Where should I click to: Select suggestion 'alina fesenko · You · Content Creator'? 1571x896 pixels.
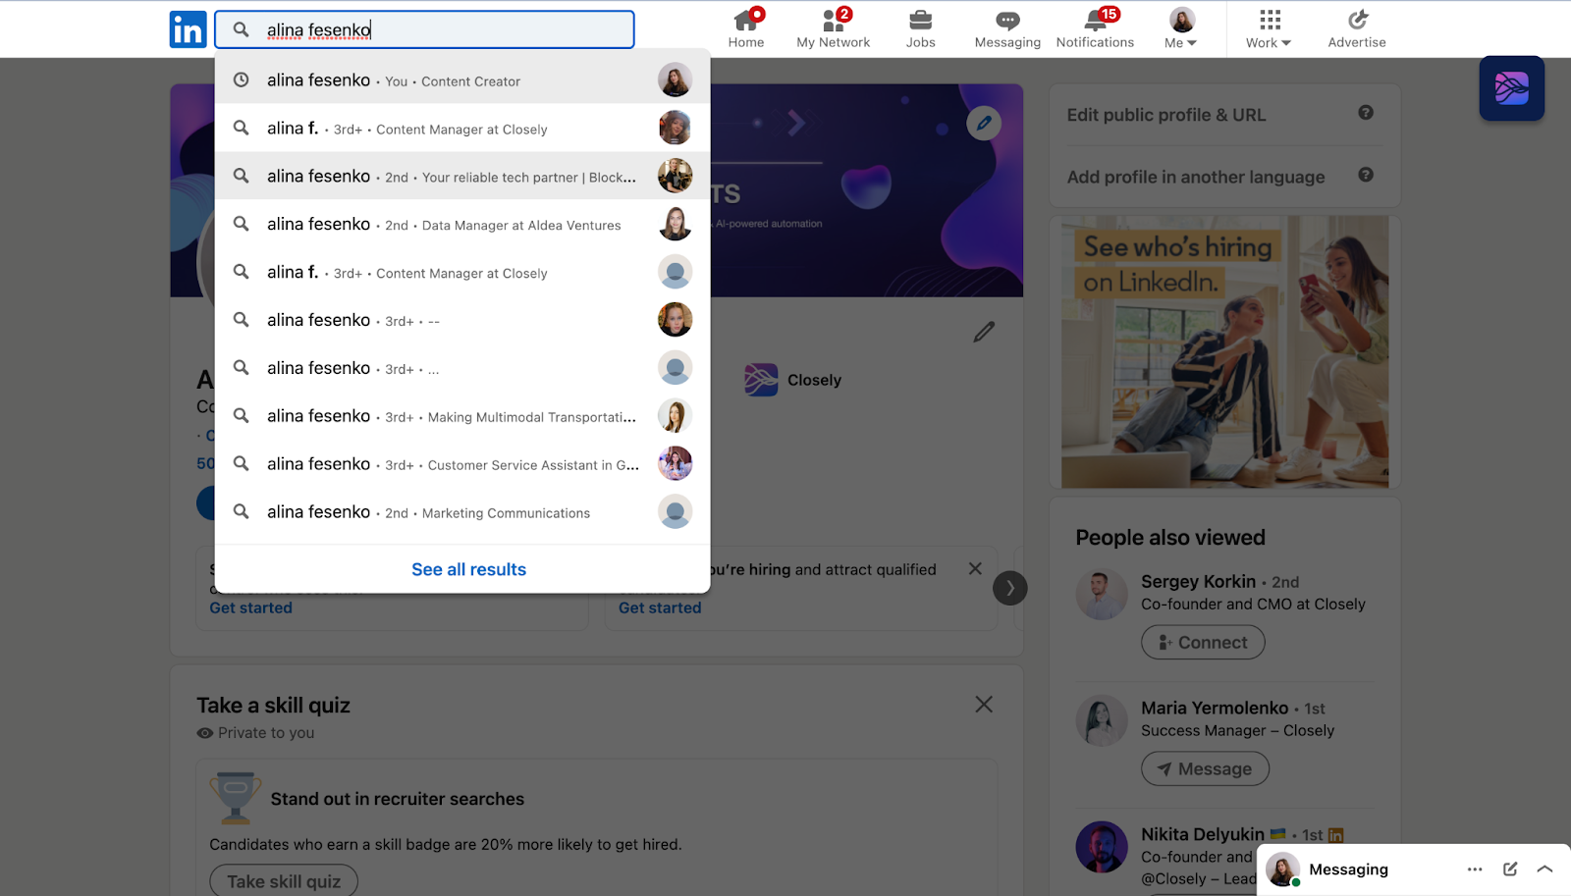tap(462, 80)
